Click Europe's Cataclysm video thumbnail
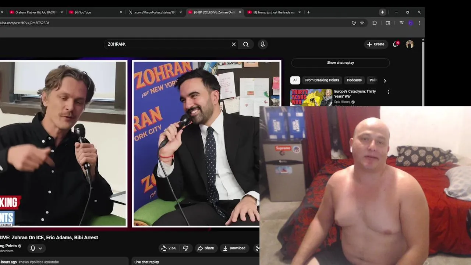Image resolution: width=471 pixels, height=265 pixels. [311, 98]
